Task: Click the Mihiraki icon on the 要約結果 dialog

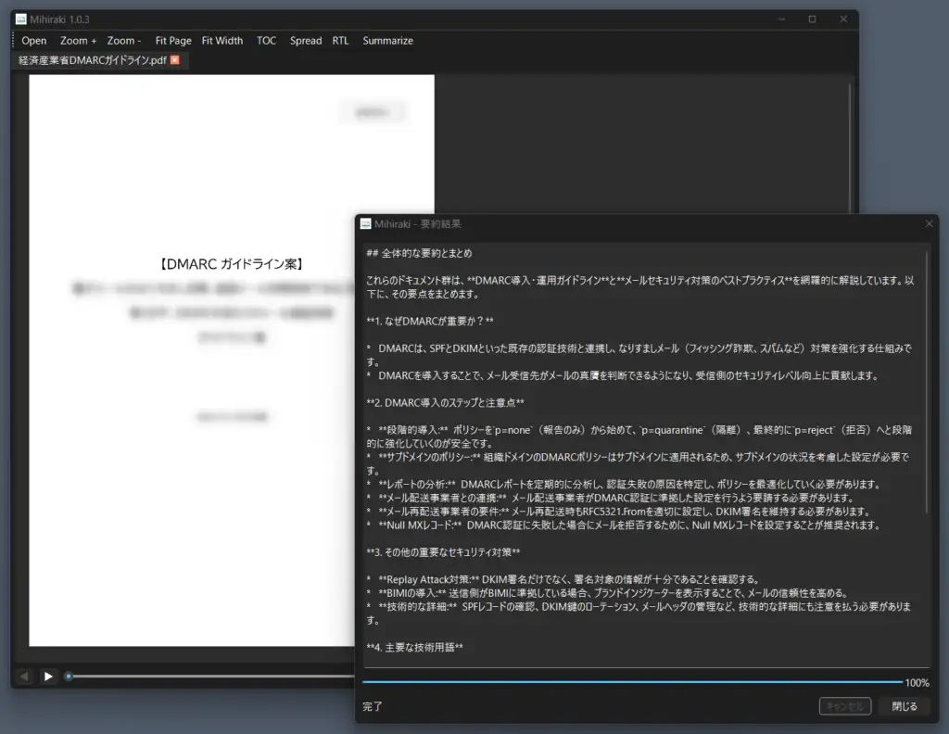Action: pyautogui.click(x=366, y=223)
